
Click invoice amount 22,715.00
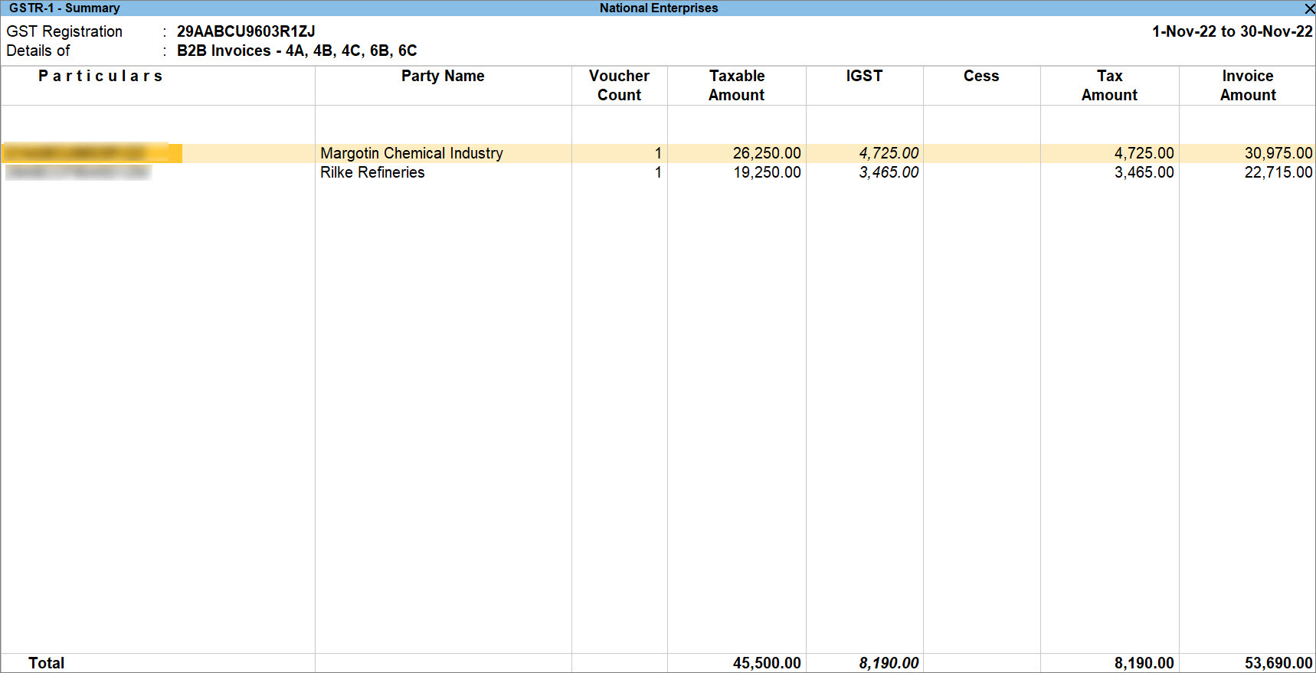[1278, 172]
